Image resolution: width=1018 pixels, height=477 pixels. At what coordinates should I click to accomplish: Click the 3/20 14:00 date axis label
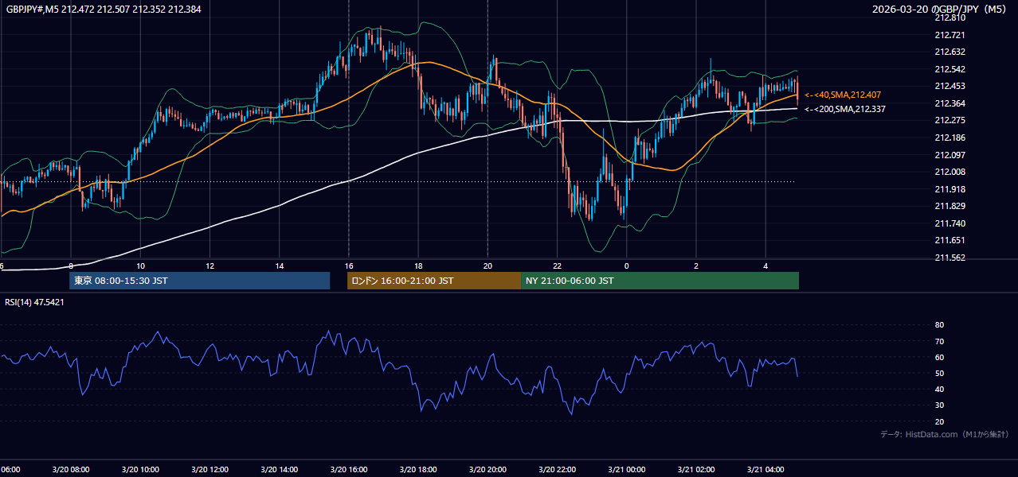pos(280,469)
